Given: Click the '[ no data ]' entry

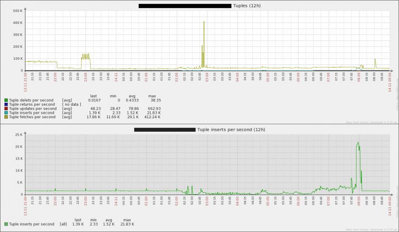Looking at the screenshot, I should click(x=71, y=104).
